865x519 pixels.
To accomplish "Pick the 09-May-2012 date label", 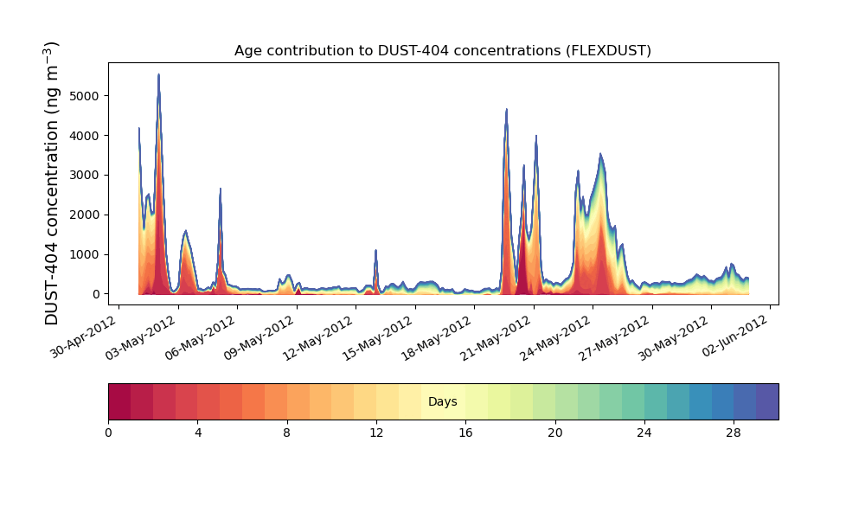I will (x=260, y=337).
